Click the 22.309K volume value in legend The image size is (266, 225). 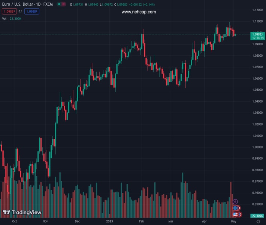(x=16, y=18)
